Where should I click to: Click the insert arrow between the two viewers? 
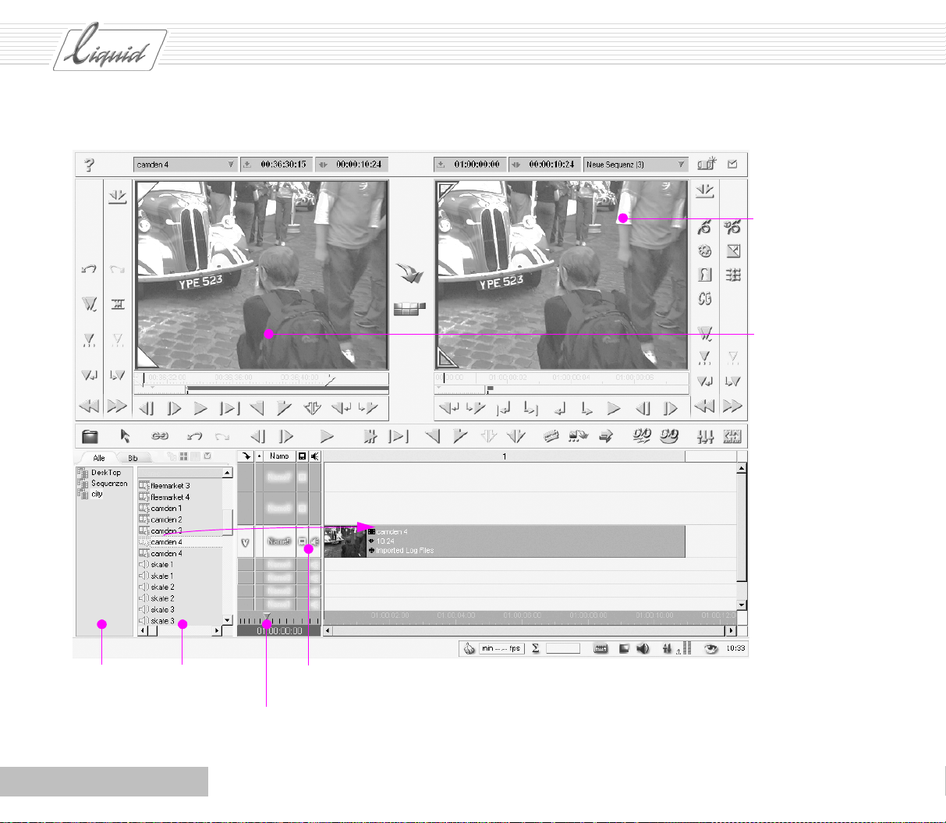[x=409, y=274]
